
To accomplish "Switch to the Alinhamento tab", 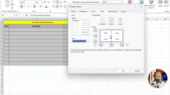I will [83, 11].
